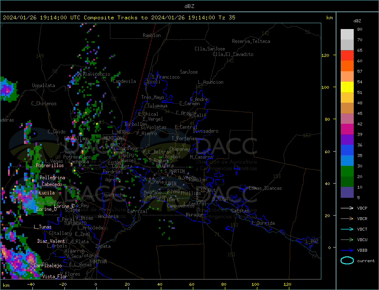
Task: Click the 'L_PAZ' map label
Action: pos(312,242)
